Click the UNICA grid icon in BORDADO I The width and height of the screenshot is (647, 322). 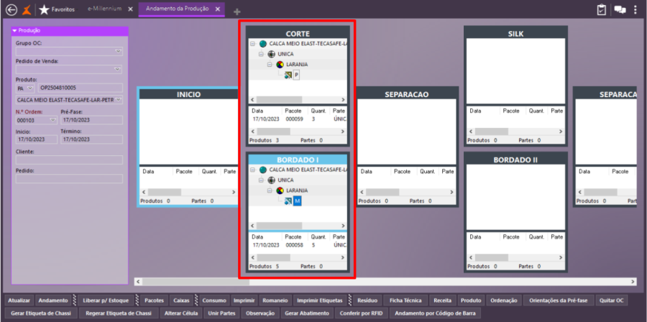(272, 180)
